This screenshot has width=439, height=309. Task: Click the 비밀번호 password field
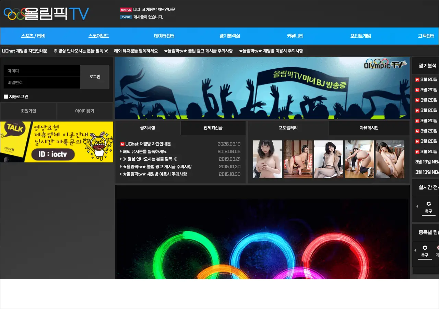(42, 83)
